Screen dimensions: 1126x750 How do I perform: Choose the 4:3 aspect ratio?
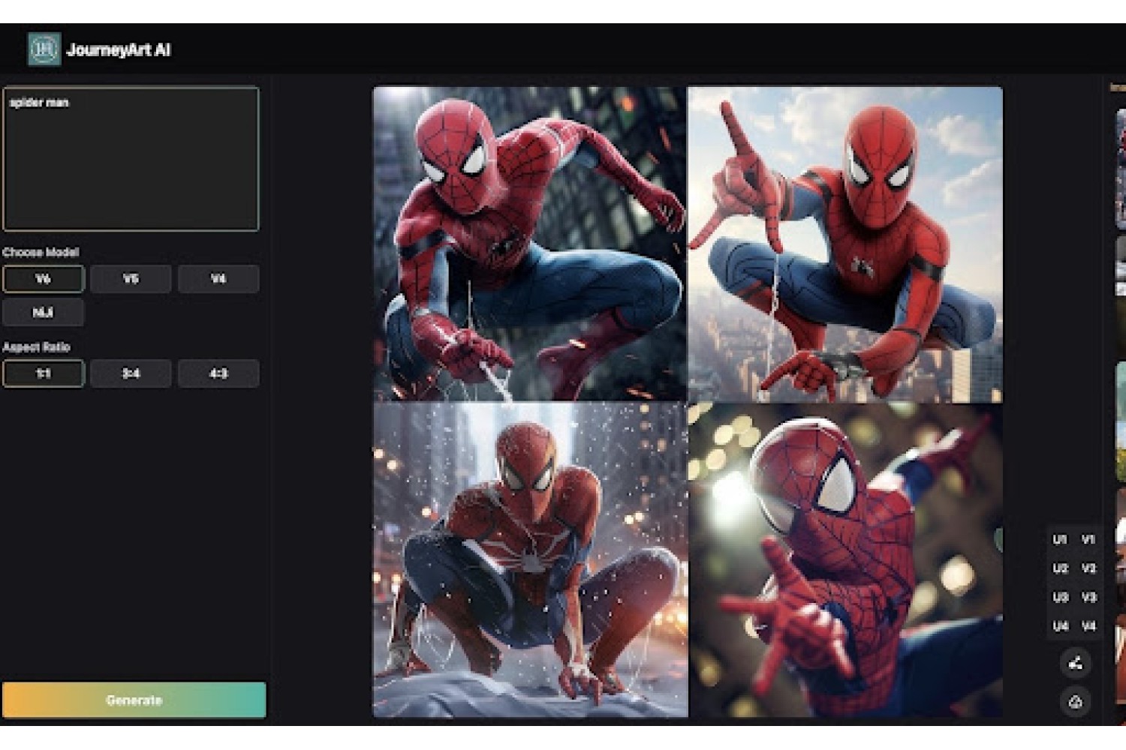pyautogui.click(x=218, y=373)
